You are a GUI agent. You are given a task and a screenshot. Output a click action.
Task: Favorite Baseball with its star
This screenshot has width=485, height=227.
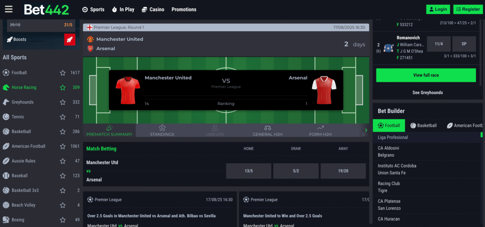pos(63,176)
